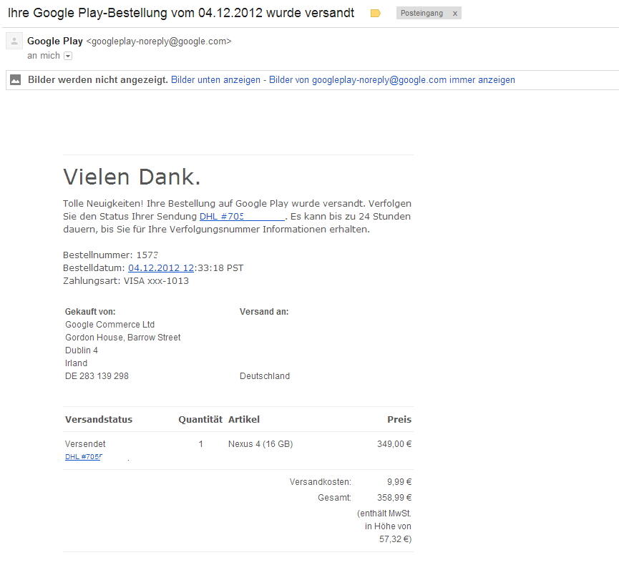619x565 pixels.
Task: Click 'Artikel' column header
Action: [x=244, y=419]
